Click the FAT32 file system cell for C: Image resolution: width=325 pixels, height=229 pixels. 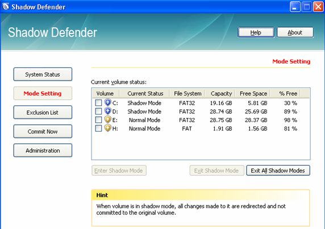[x=187, y=103]
